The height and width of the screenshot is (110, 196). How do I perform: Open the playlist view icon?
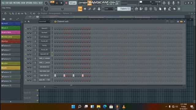tap(136, 9)
